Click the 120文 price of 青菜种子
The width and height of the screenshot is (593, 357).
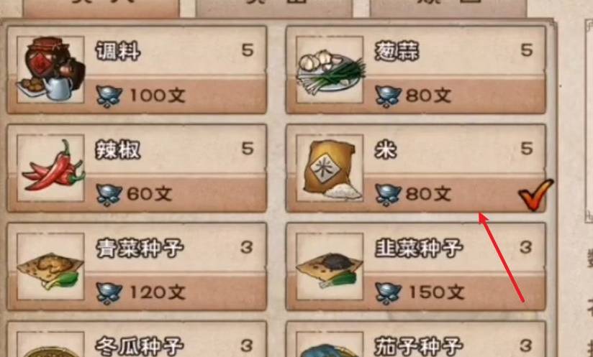point(158,292)
